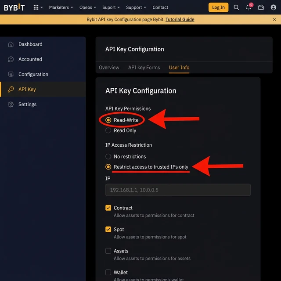Open the Contact menu item
The height and width of the screenshot is (281, 281).
160,7
